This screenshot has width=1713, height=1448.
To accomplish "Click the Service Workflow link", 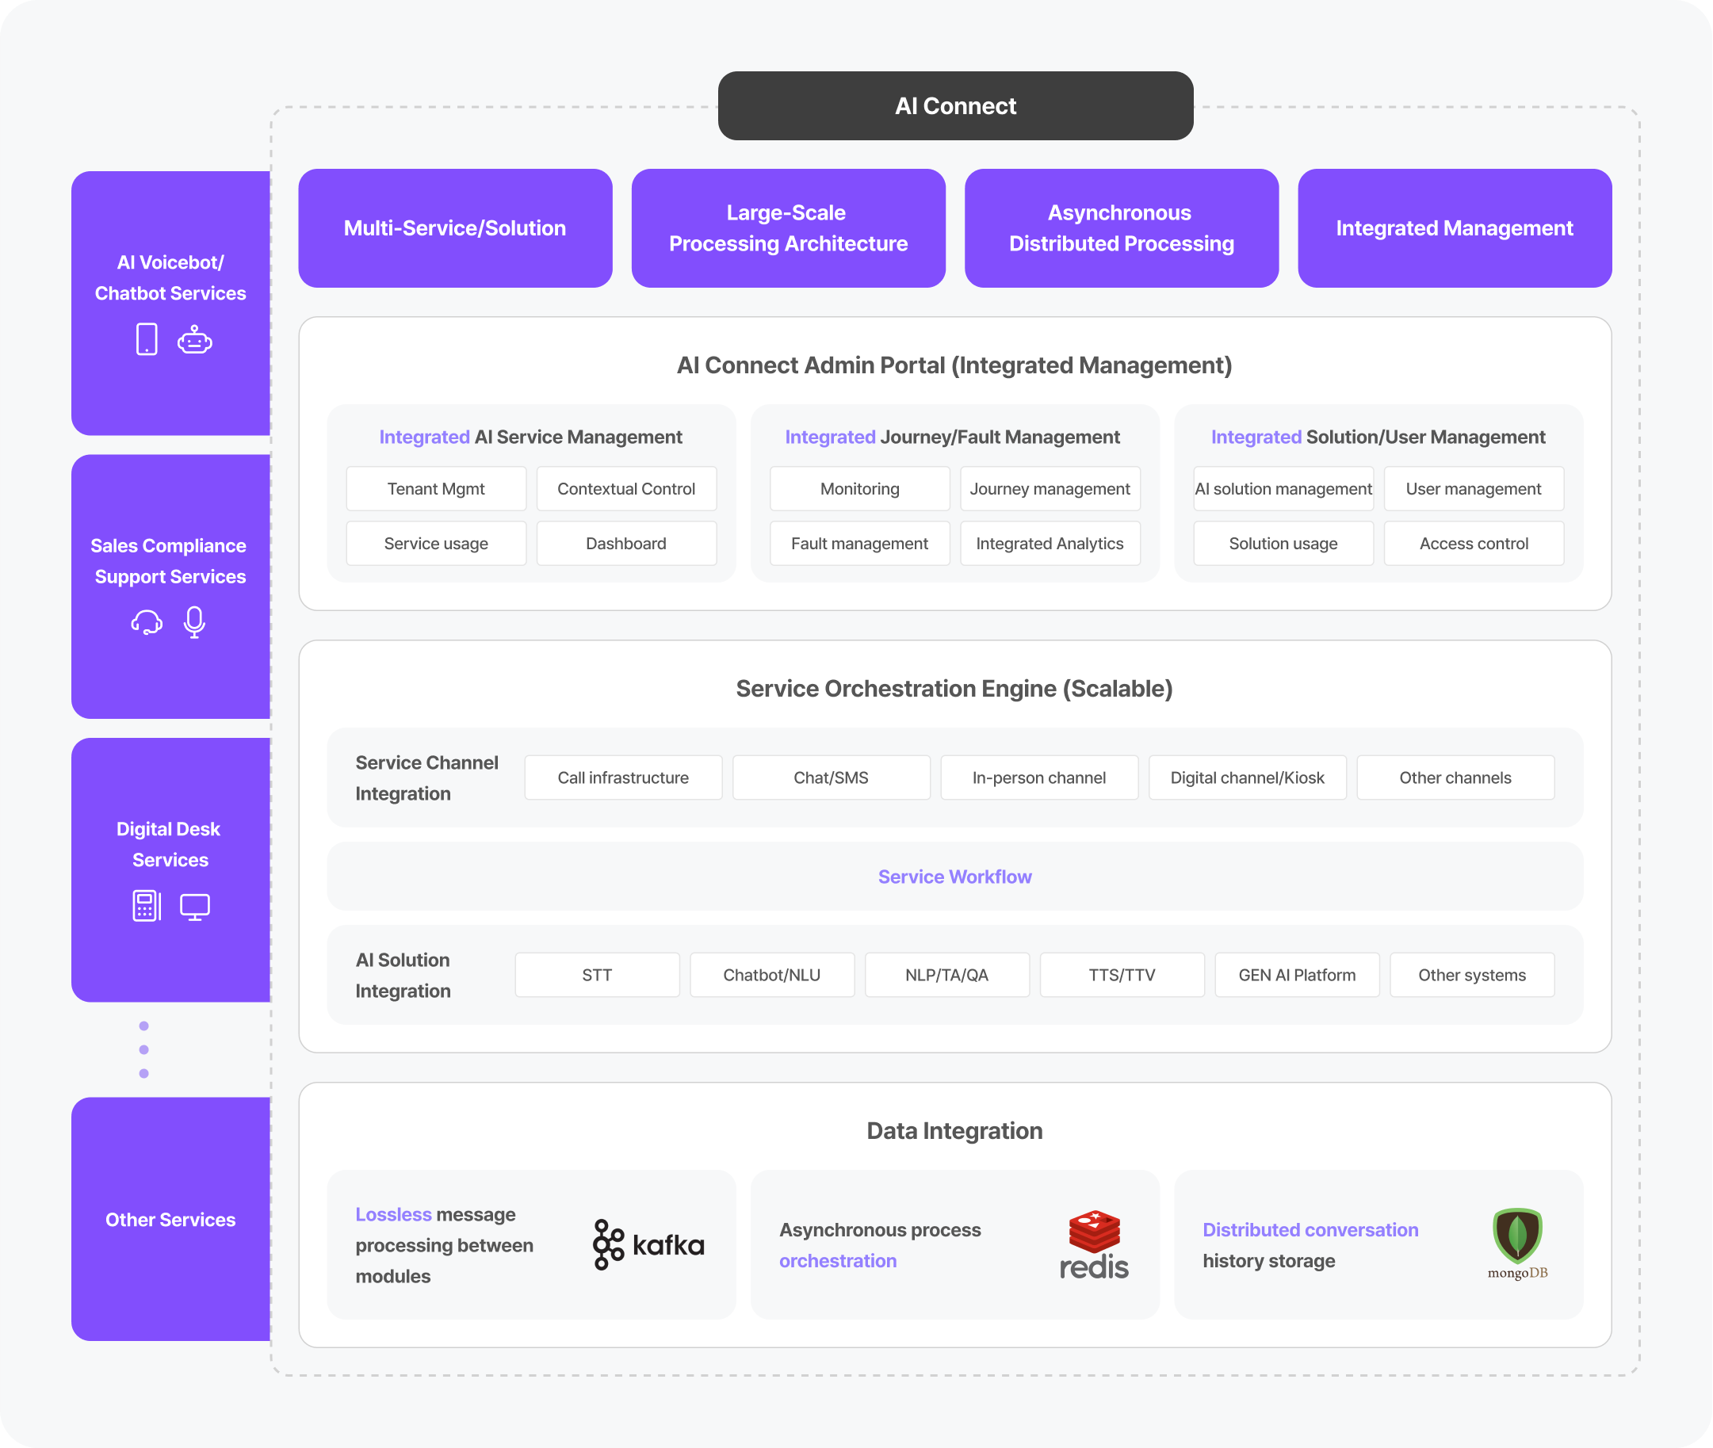I will pos(954,877).
